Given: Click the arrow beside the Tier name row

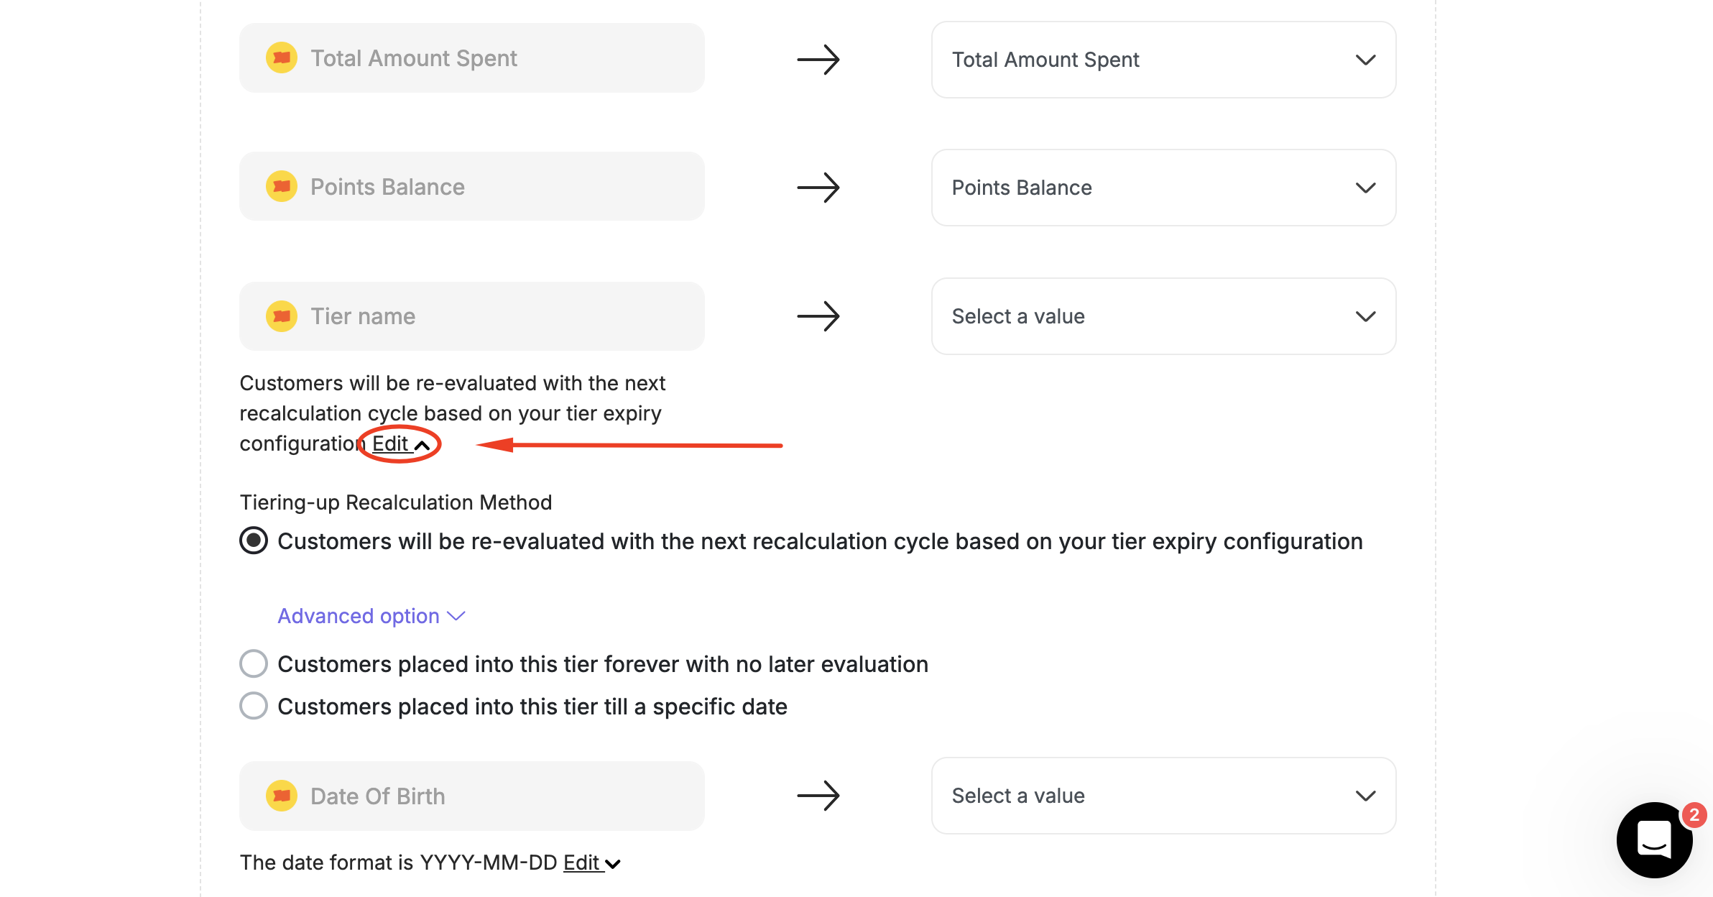Looking at the screenshot, I should point(819,316).
